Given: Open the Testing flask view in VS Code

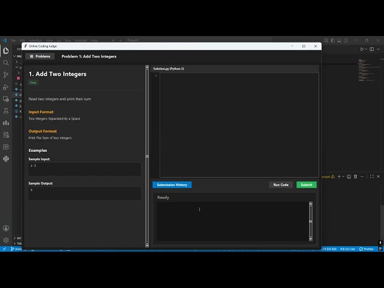Looking at the screenshot, I should pyautogui.click(x=6, y=110).
